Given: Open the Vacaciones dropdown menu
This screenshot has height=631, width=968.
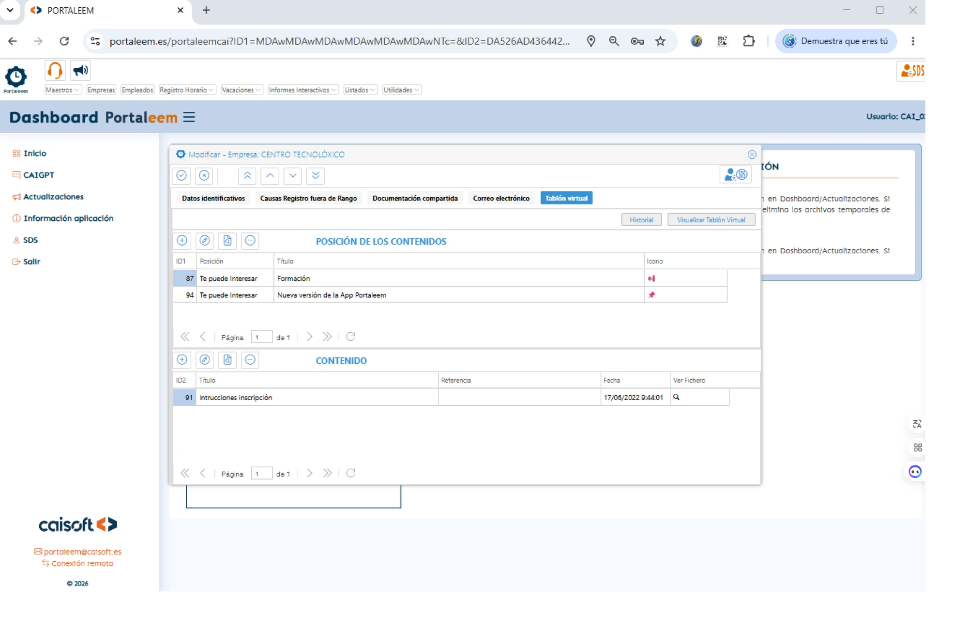Looking at the screenshot, I should click(x=242, y=90).
